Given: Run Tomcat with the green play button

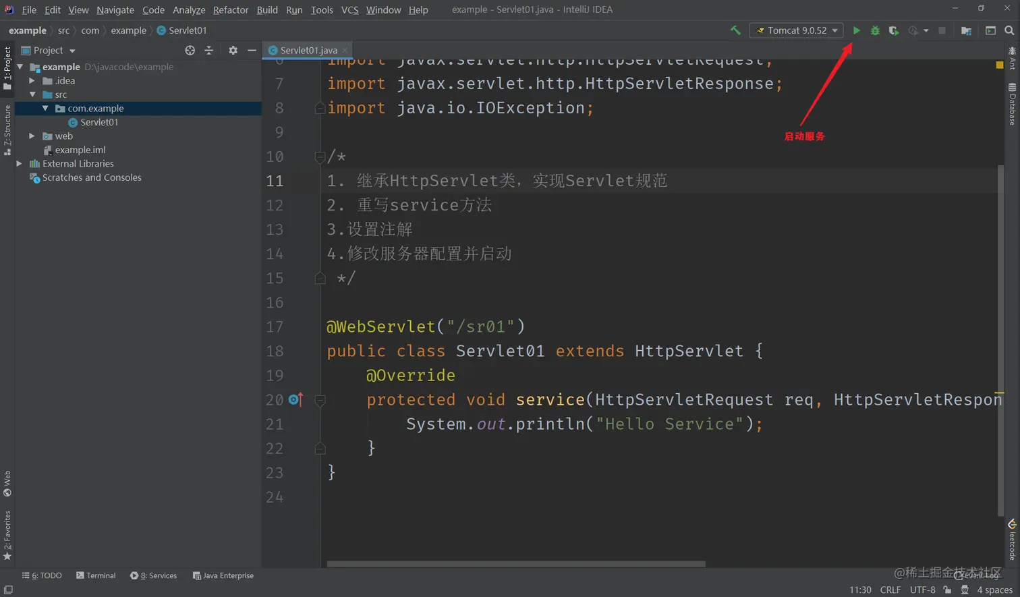Looking at the screenshot, I should (856, 30).
